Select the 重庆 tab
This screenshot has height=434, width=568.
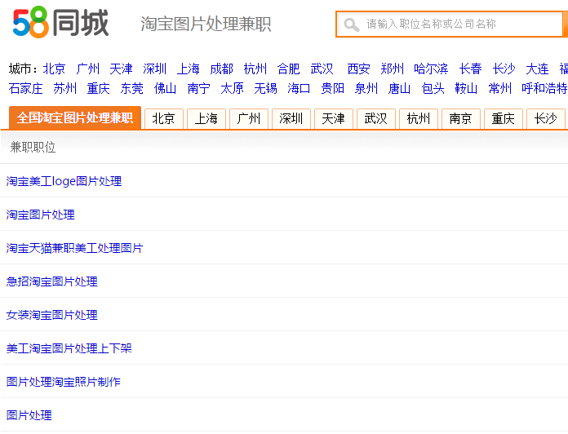point(503,119)
